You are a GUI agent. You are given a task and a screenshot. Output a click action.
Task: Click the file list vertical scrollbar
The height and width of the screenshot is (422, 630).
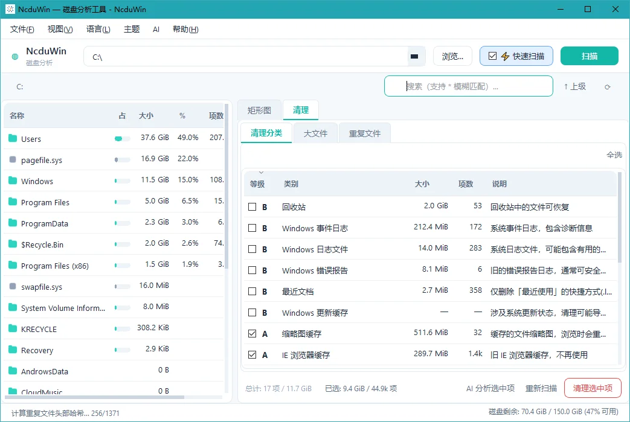click(227, 187)
